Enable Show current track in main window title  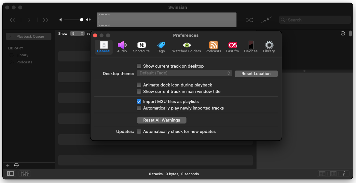tap(139, 91)
